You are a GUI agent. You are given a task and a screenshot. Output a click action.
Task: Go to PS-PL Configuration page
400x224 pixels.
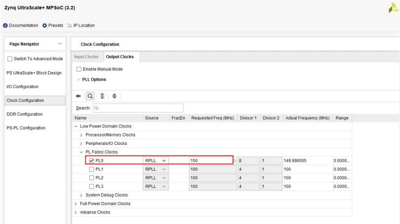click(25, 128)
